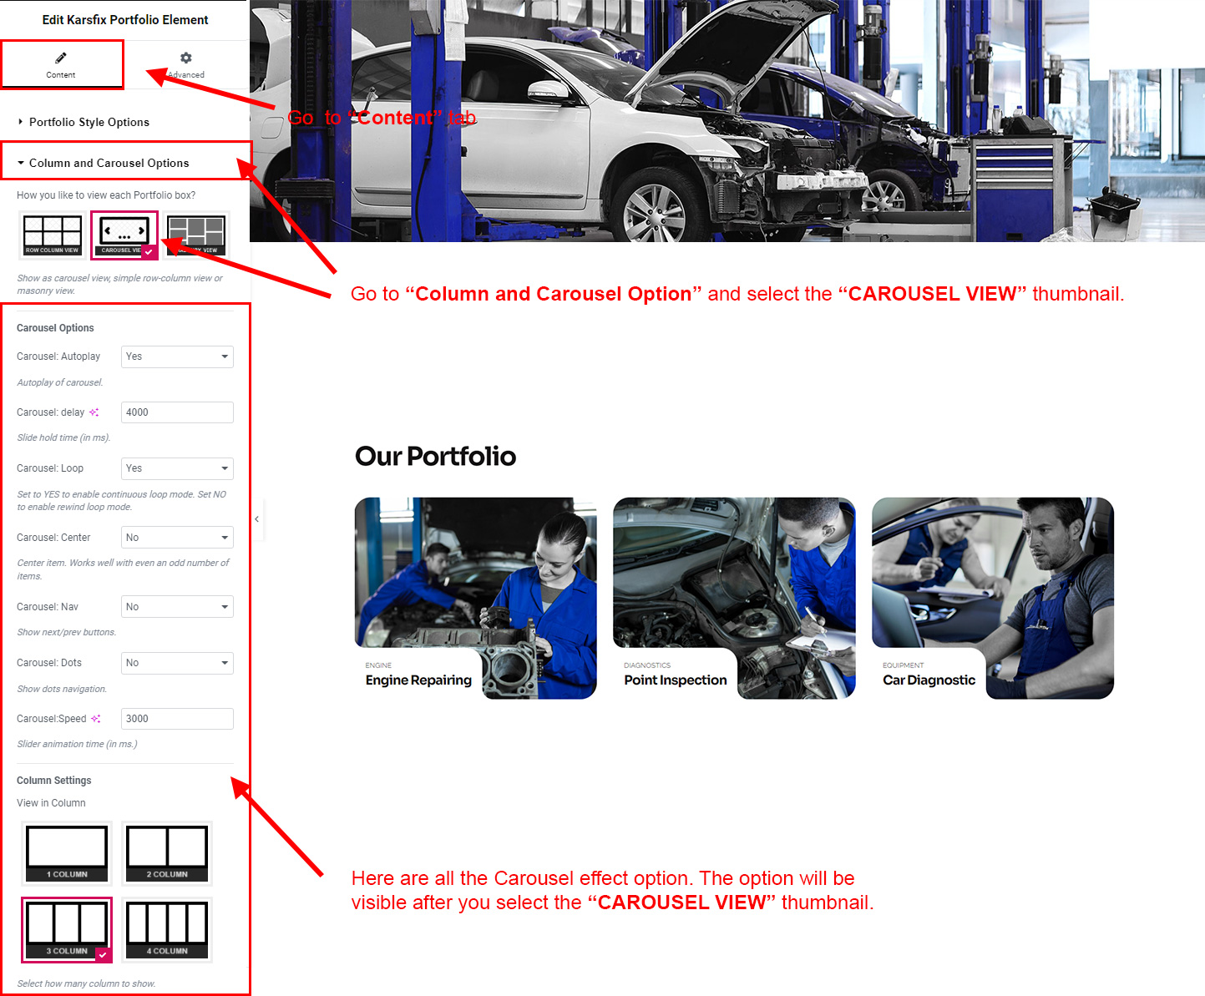1205x996 pixels.
Task: Click AI sparkle icon beside Carousel Speed
Action: pos(96,719)
